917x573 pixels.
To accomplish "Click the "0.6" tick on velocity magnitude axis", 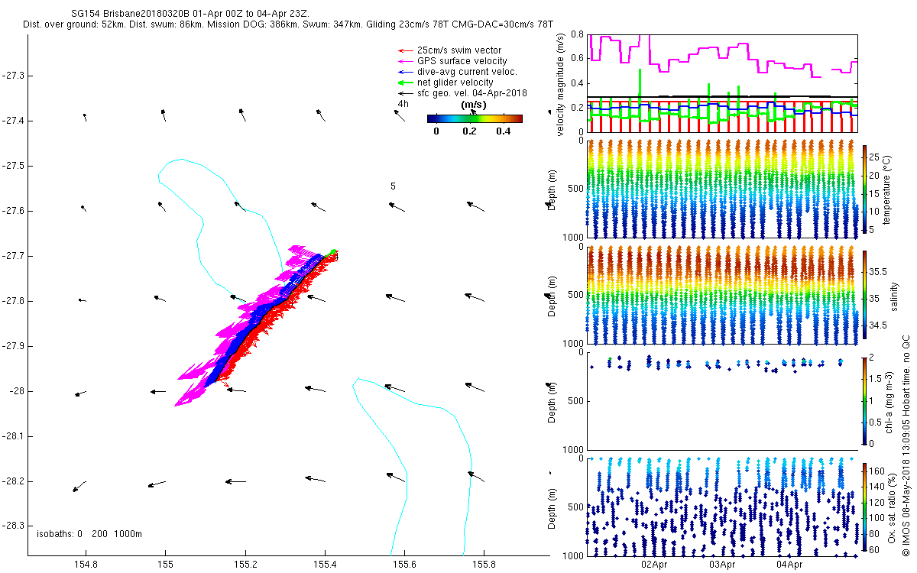I will point(577,60).
